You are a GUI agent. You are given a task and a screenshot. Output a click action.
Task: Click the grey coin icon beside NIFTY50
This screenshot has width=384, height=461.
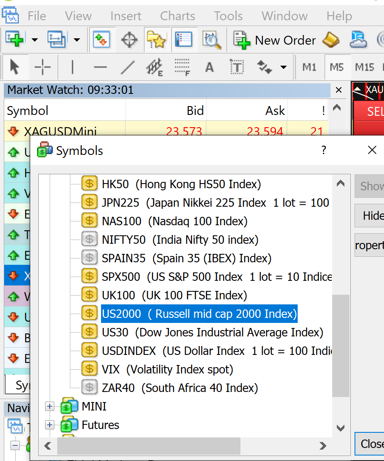pyautogui.click(x=89, y=240)
